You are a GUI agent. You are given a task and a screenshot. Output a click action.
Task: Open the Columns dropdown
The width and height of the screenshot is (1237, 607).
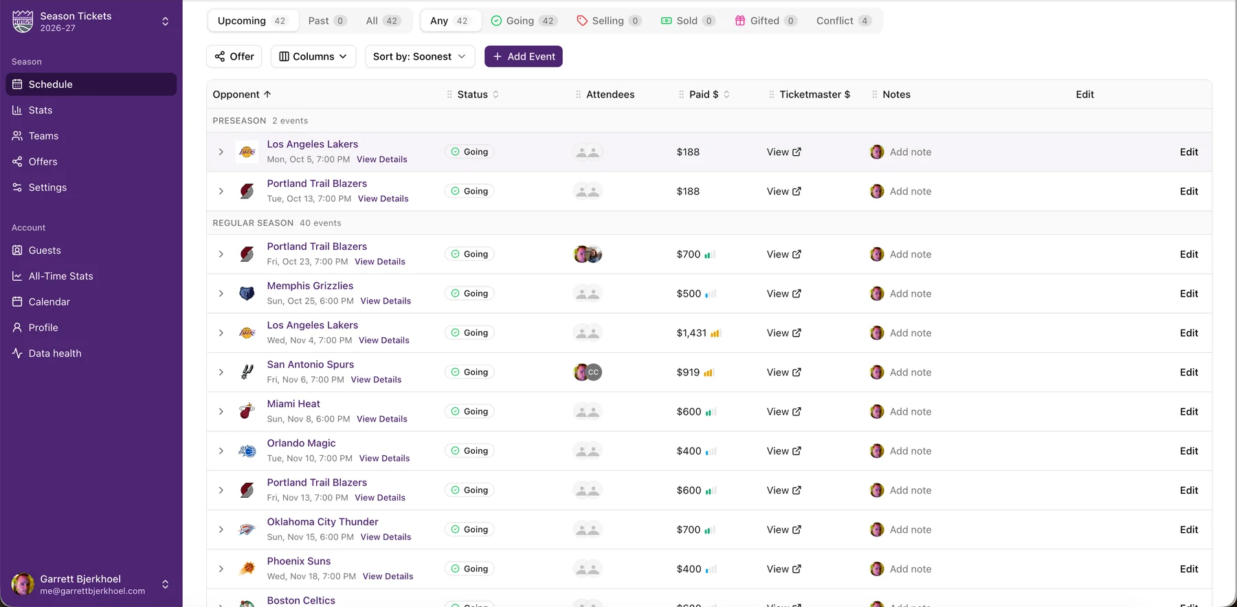313,56
